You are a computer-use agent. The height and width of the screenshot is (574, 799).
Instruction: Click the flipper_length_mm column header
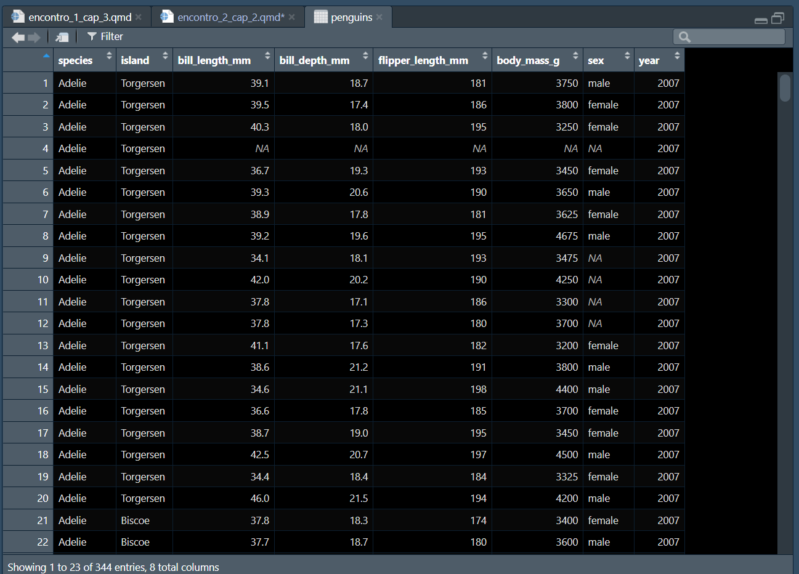(423, 60)
